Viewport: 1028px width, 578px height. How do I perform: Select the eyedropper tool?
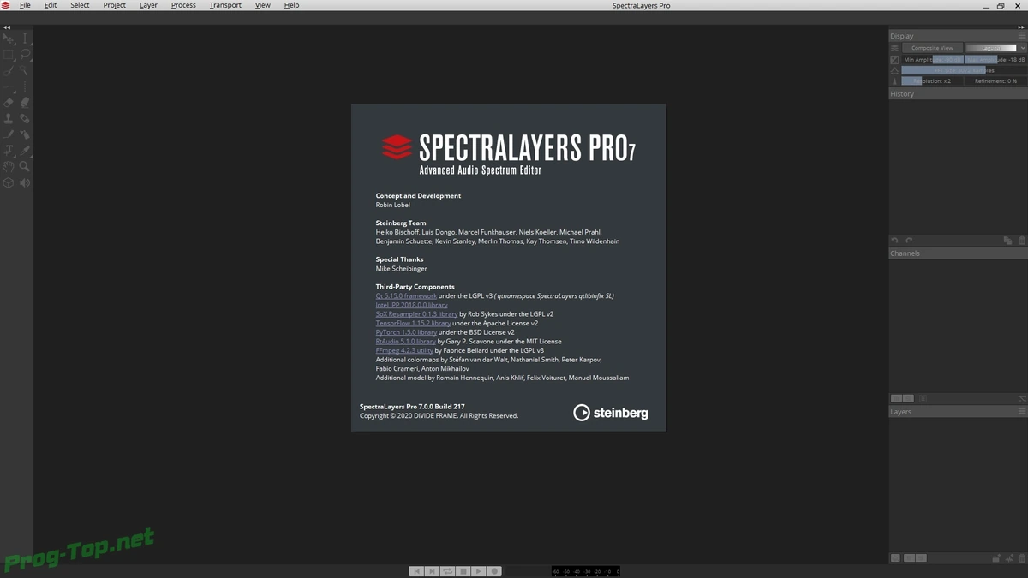click(x=25, y=151)
